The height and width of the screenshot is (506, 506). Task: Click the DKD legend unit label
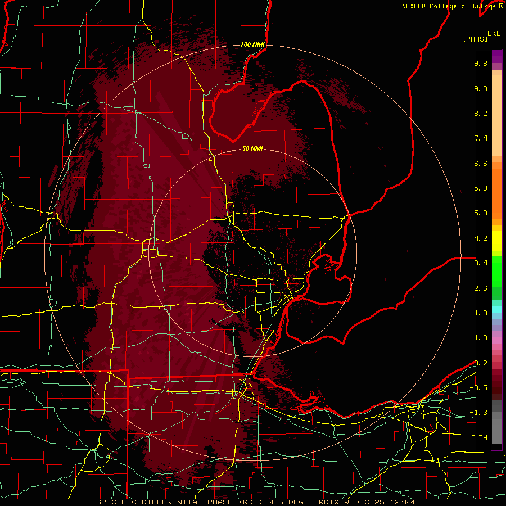(494, 34)
